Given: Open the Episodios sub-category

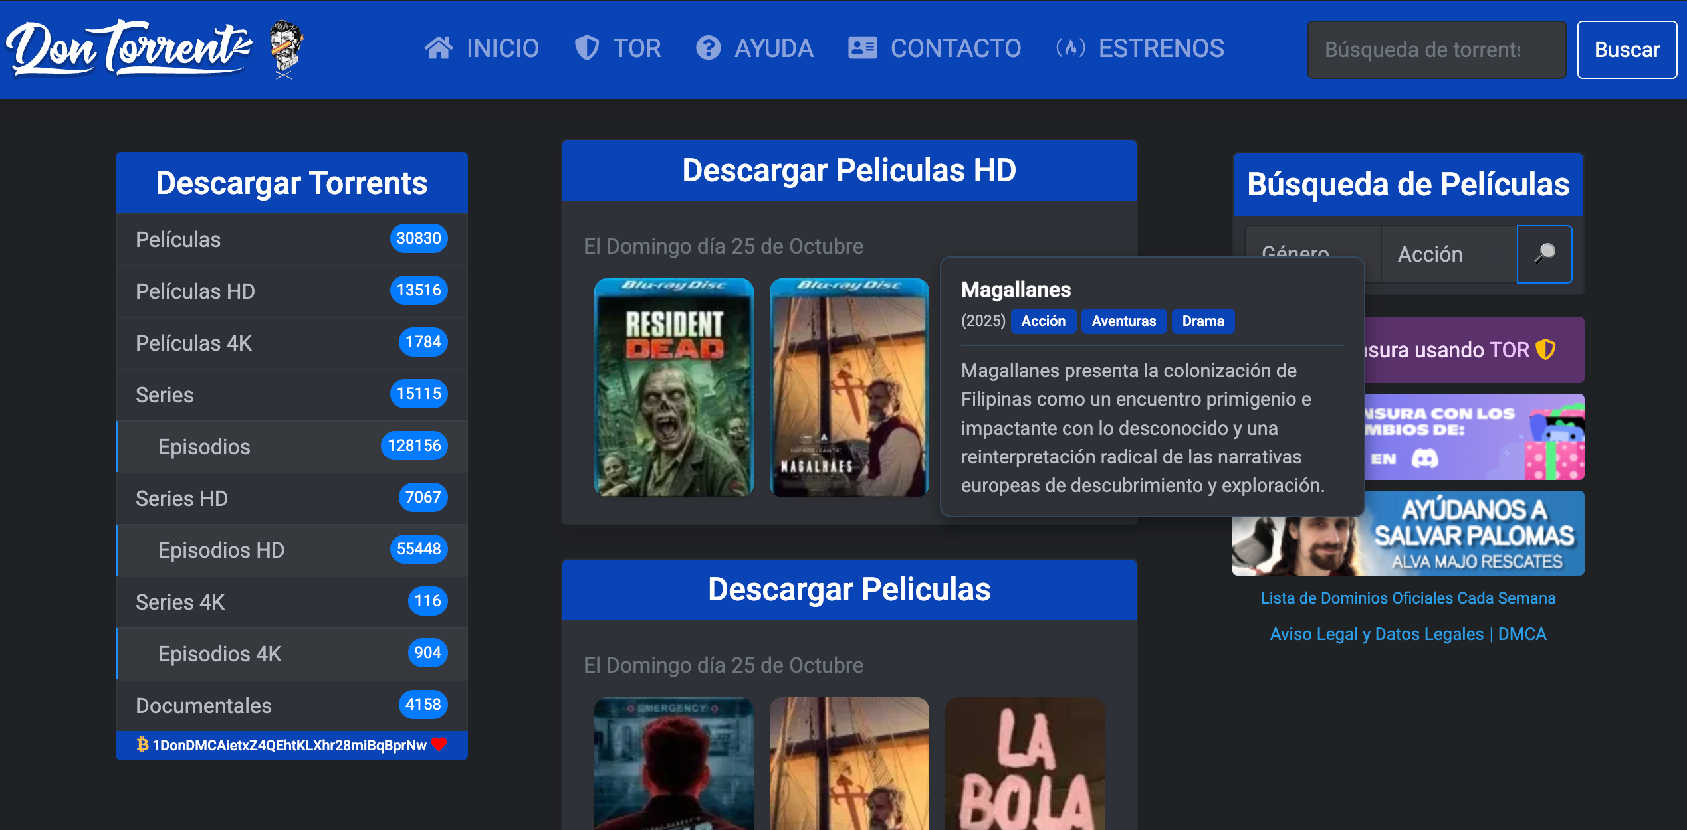Looking at the screenshot, I should click(x=292, y=447).
